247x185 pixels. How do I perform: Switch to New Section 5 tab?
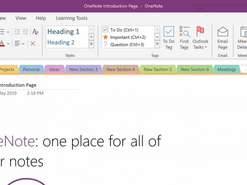158,69
